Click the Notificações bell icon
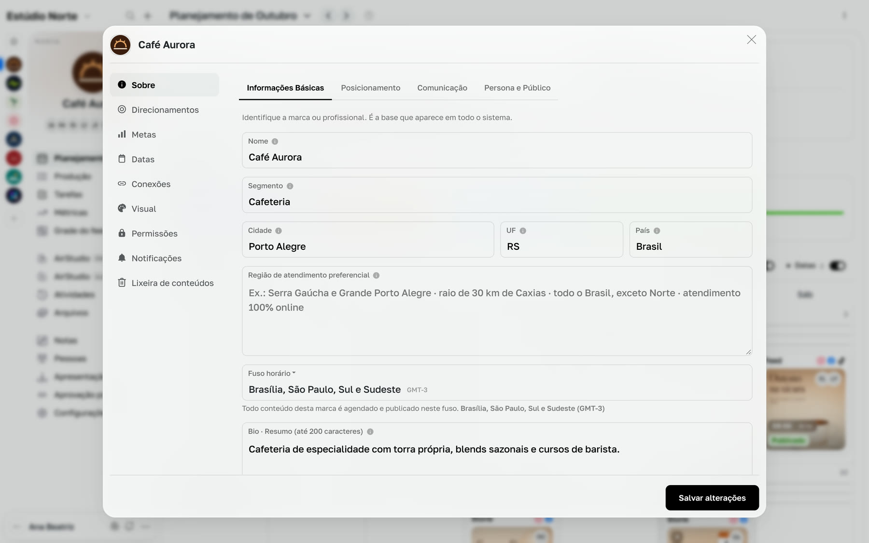 122,258
